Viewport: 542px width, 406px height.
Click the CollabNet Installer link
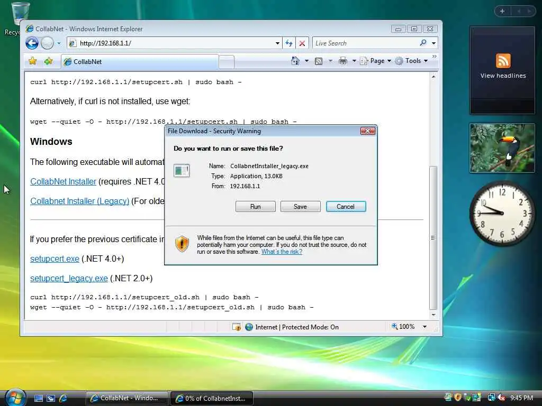coord(64,182)
